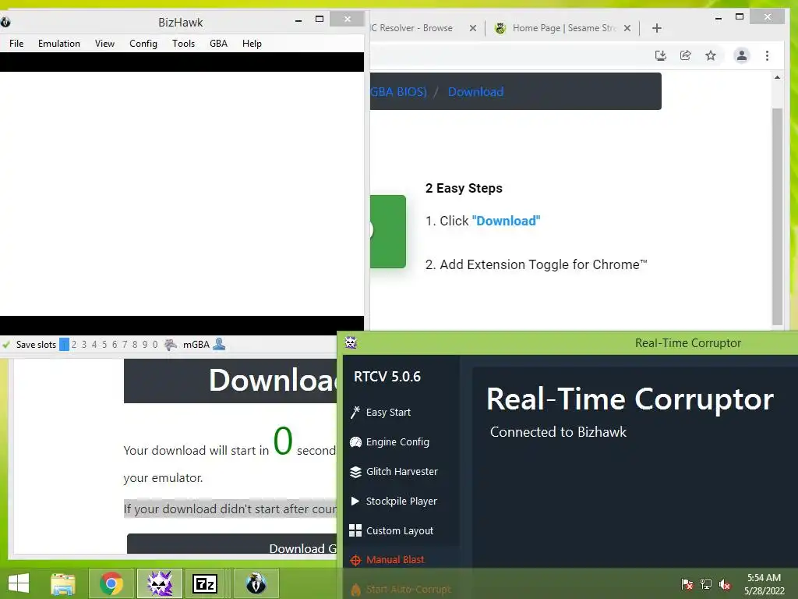Click the Action Center flag tray icon
Screen dimensions: 798x599
click(687, 584)
